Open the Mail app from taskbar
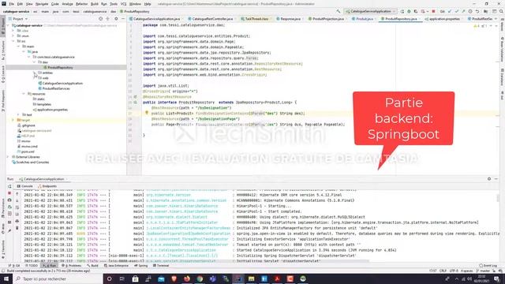This screenshot has width=505, height=284. 161,278
